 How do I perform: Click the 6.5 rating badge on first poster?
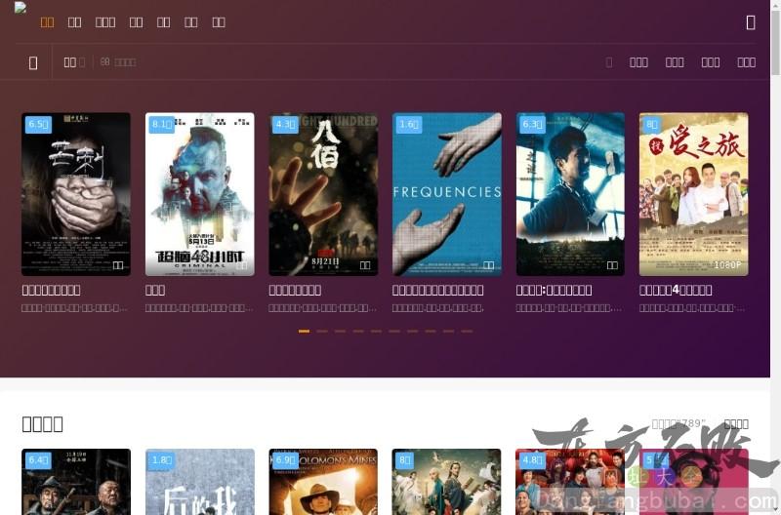point(38,125)
